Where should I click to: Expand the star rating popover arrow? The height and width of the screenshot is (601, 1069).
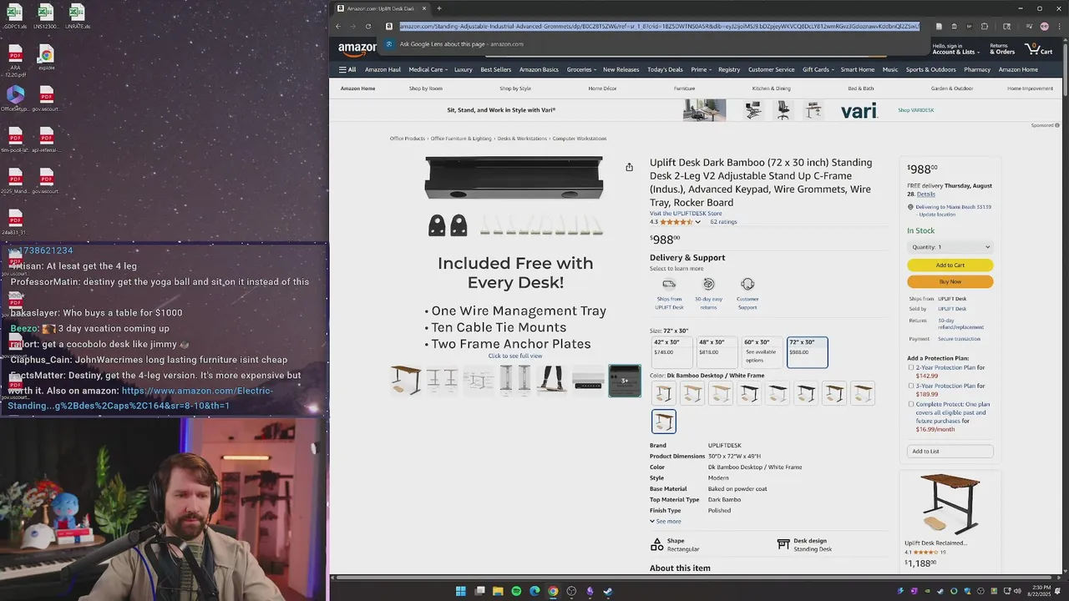[x=697, y=222]
